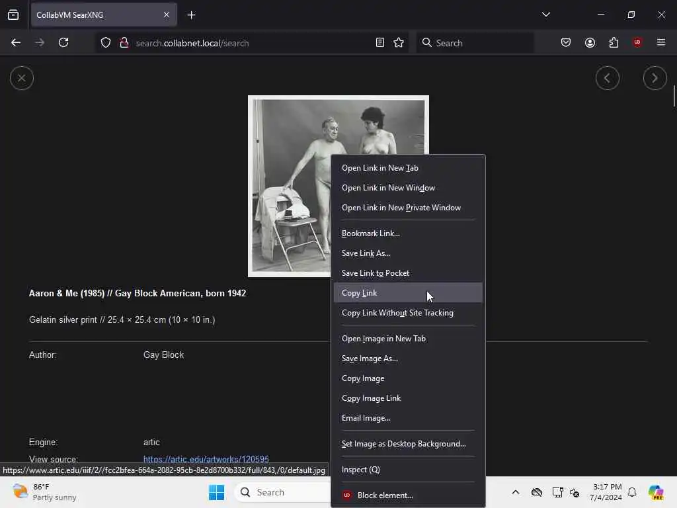Viewport: 677px width, 508px height.
Task: Choose Copy Link in context menu
Action: point(408,293)
